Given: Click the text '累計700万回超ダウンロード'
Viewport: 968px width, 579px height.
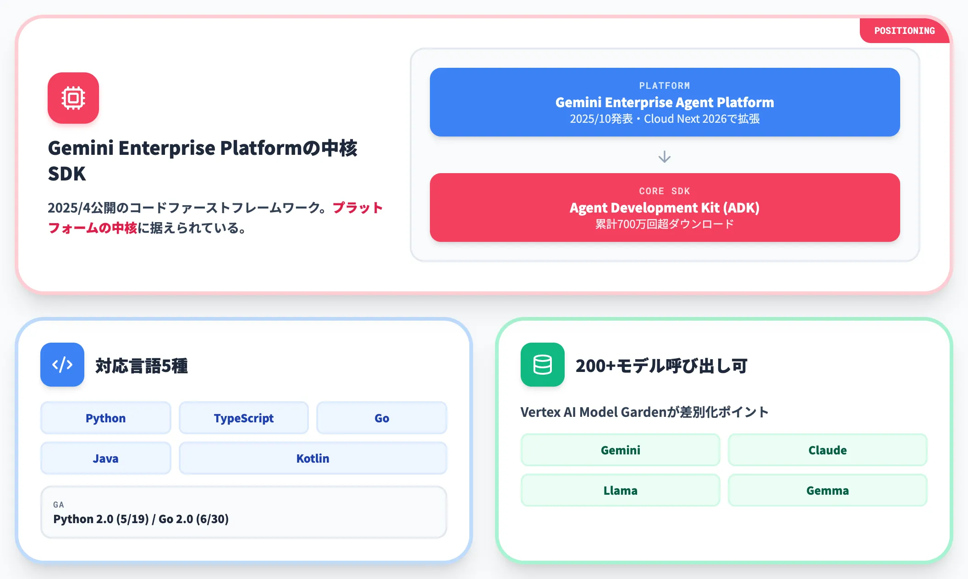Looking at the screenshot, I should coord(665,224).
